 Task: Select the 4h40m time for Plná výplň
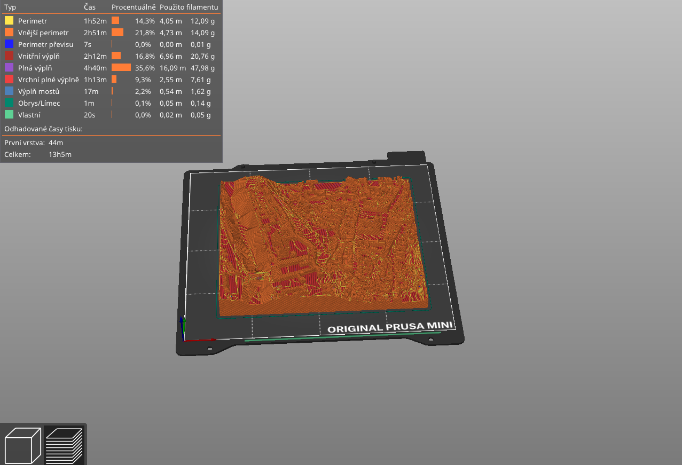coord(96,68)
